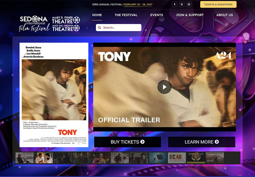Select the Dead Quilters thumbnail

point(177,158)
